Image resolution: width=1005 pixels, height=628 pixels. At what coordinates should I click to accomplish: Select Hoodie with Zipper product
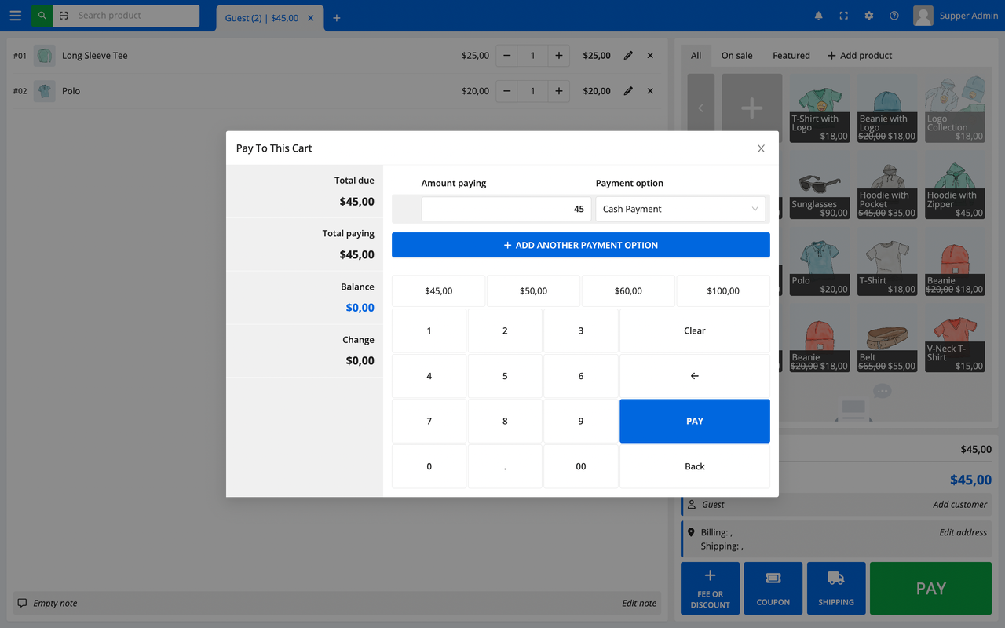tap(955, 184)
